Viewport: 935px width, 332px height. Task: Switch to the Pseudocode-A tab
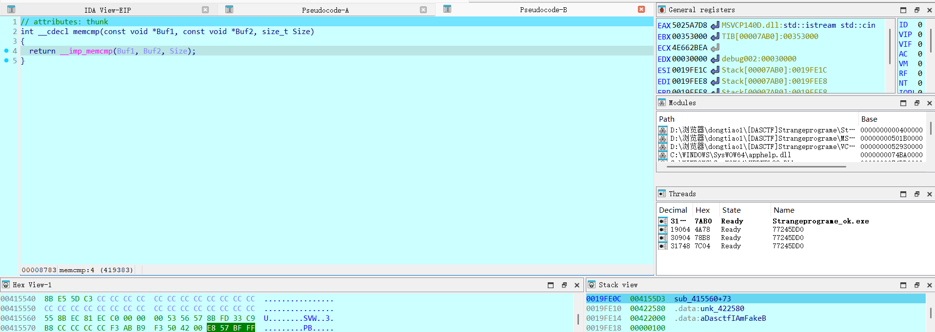pos(325,10)
